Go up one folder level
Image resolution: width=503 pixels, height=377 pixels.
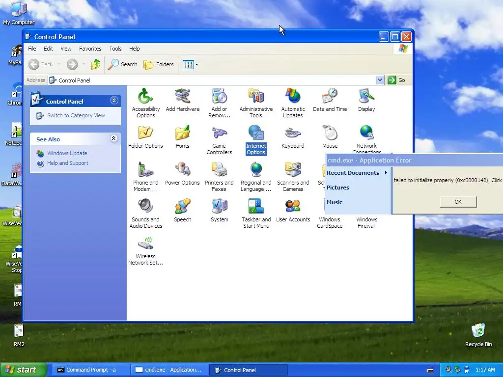[x=96, y=64]
